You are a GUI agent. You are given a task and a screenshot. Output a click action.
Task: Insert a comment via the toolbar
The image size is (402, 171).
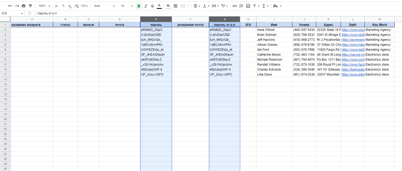[x=241, y=6]
